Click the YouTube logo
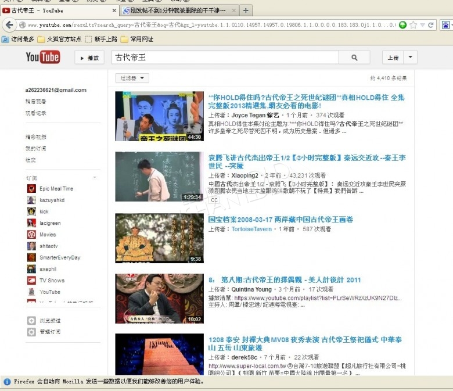The width and height of the screenshot is (453, 391). coord(43,57)
